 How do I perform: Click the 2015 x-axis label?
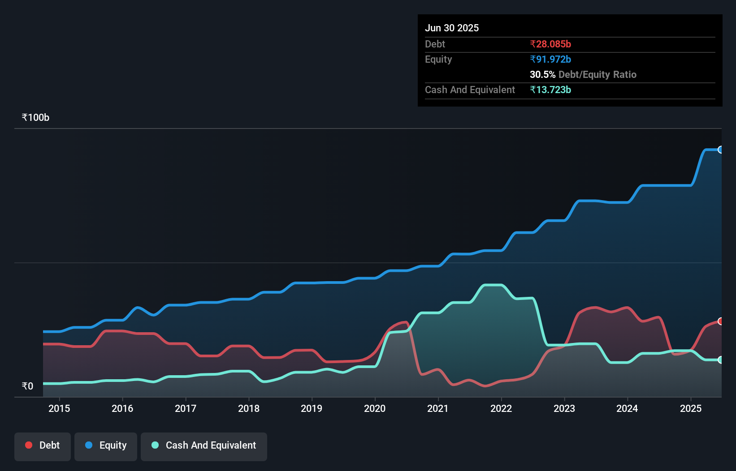pos(59,408)
